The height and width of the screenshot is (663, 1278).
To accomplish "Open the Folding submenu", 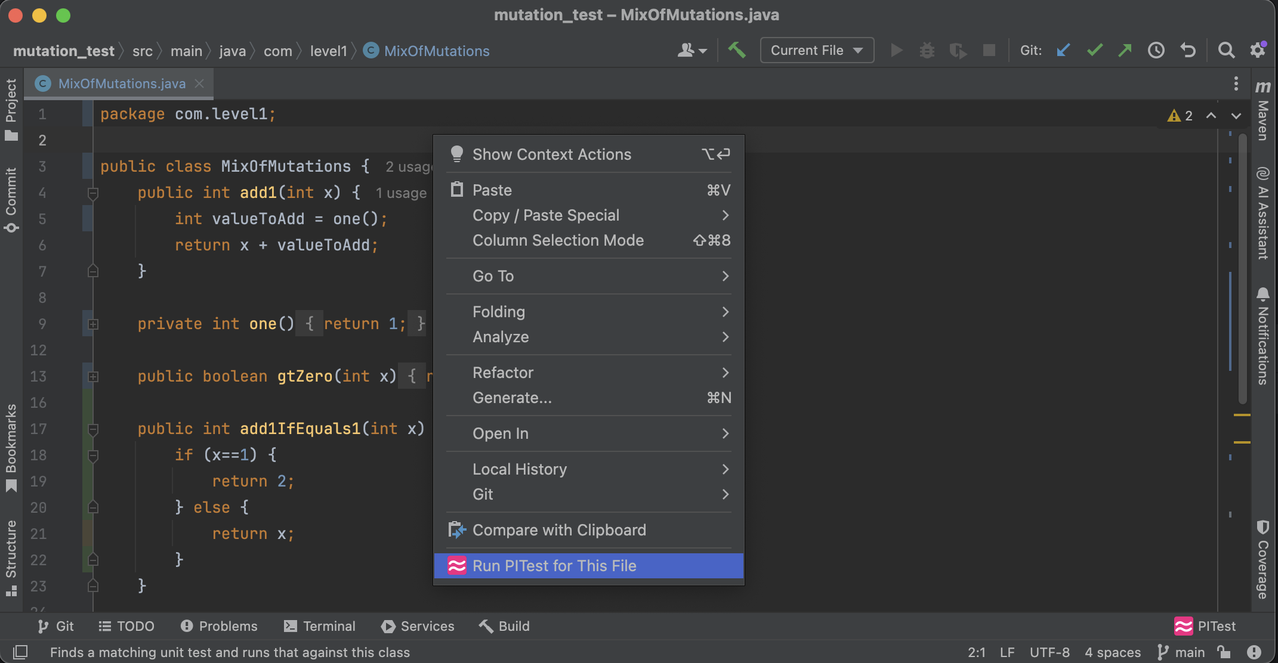I will 589,312.
